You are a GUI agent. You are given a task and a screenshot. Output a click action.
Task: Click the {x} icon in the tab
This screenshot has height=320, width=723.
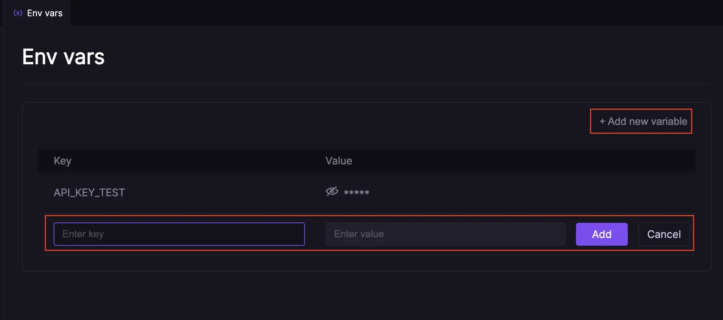click(18, 13)
